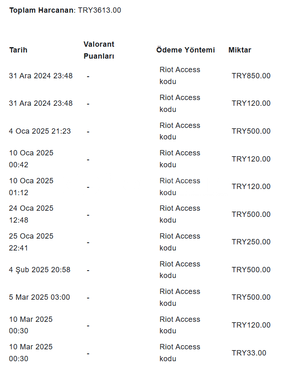Click Riot Access kodu in the TRY33.00 row
The image size is (288, 369).
click(x=180, y=353)
